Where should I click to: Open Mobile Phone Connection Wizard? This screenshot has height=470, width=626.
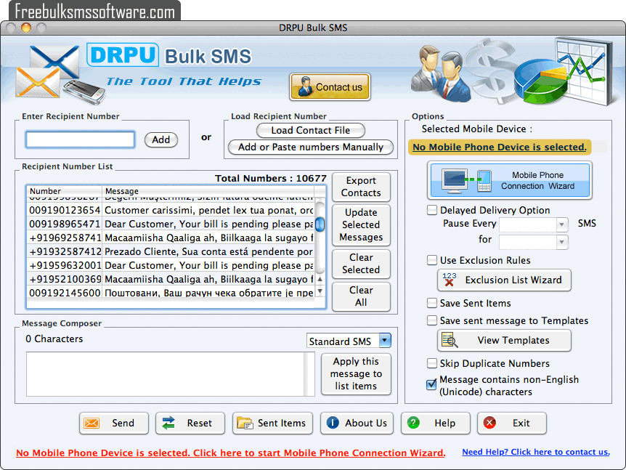509,180
